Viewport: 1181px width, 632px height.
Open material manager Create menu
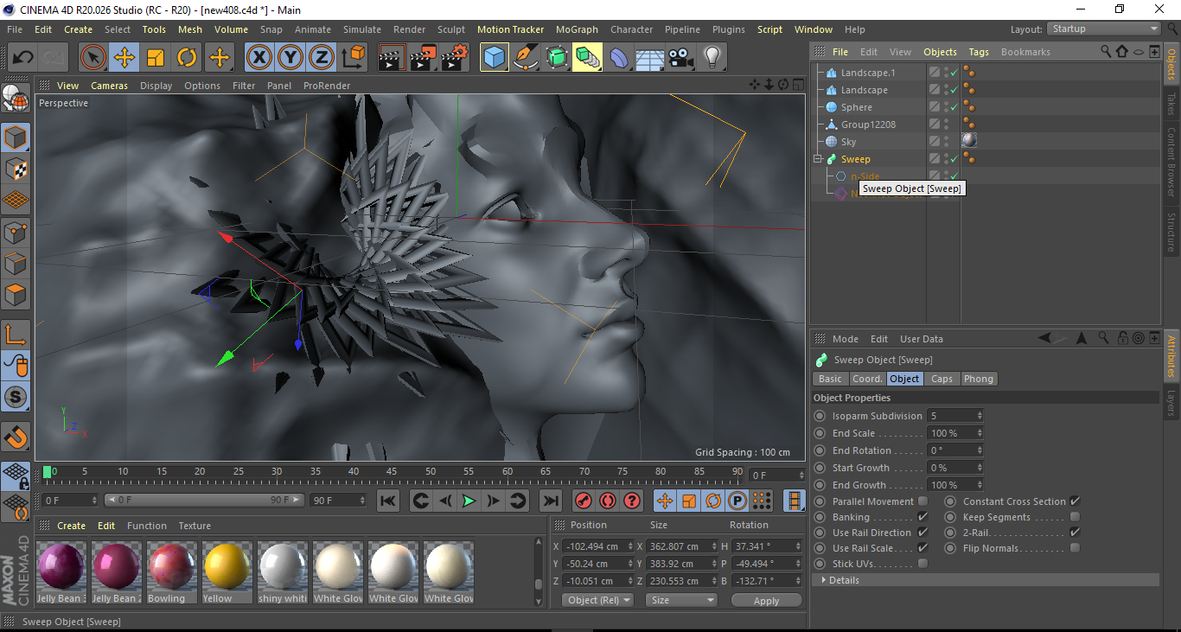point(72,526)
